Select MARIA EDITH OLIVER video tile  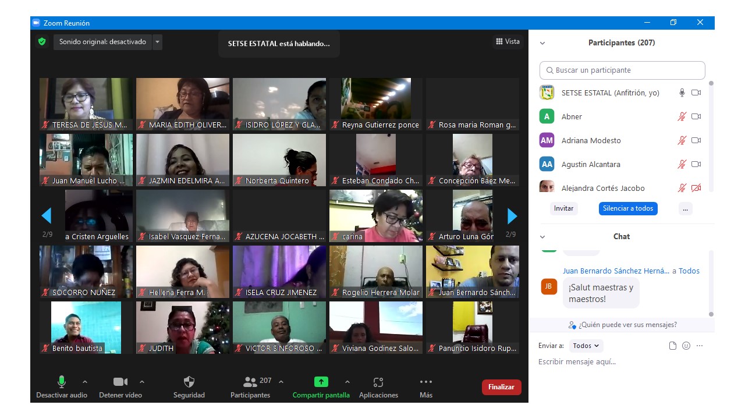(183, 104)
